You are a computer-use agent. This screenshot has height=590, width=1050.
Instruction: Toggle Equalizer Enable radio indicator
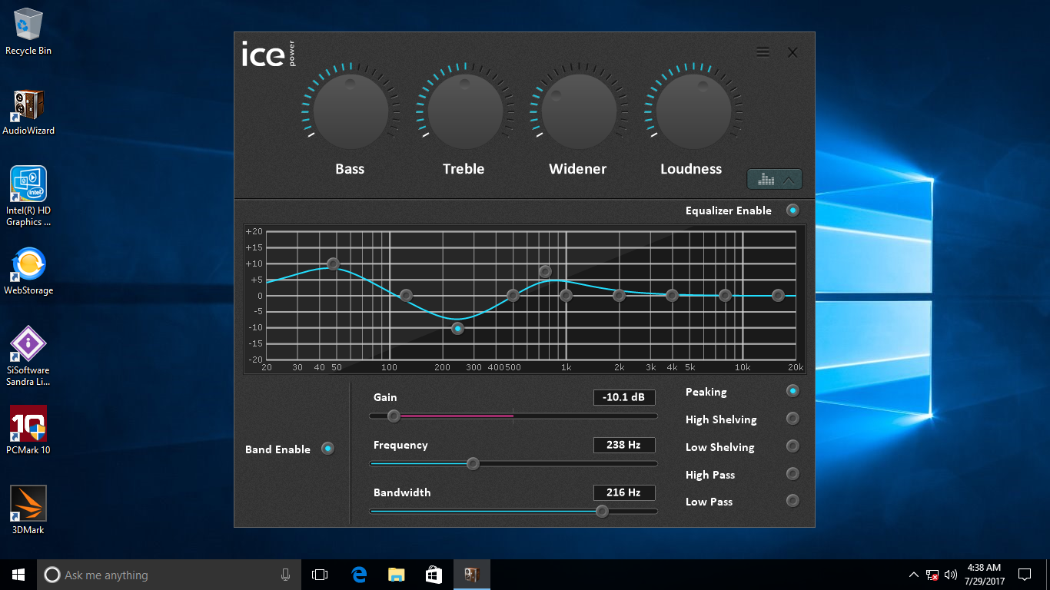pos(792,210)
